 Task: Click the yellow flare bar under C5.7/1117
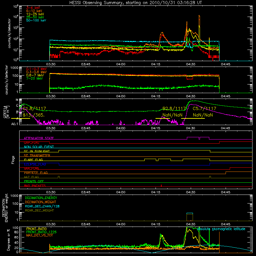pos(193,118)
